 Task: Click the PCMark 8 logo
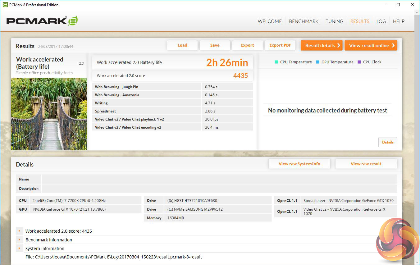pyautogui.click(x=42, y=21)
